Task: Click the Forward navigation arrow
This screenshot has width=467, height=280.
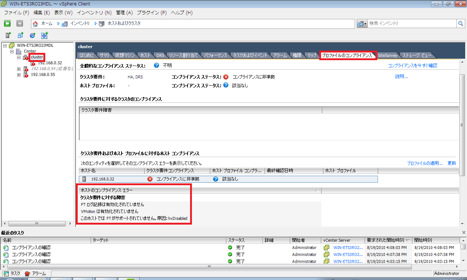Action: click(x=20, y=23)
